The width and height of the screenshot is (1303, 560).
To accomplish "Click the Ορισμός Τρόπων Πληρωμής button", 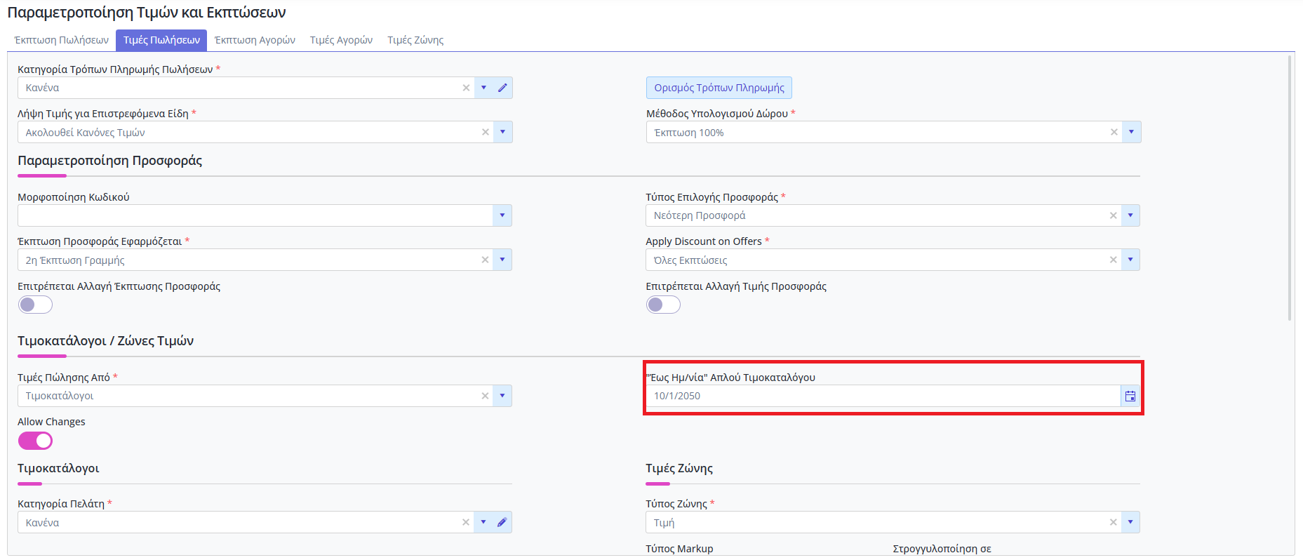I will tap(719, 88).
